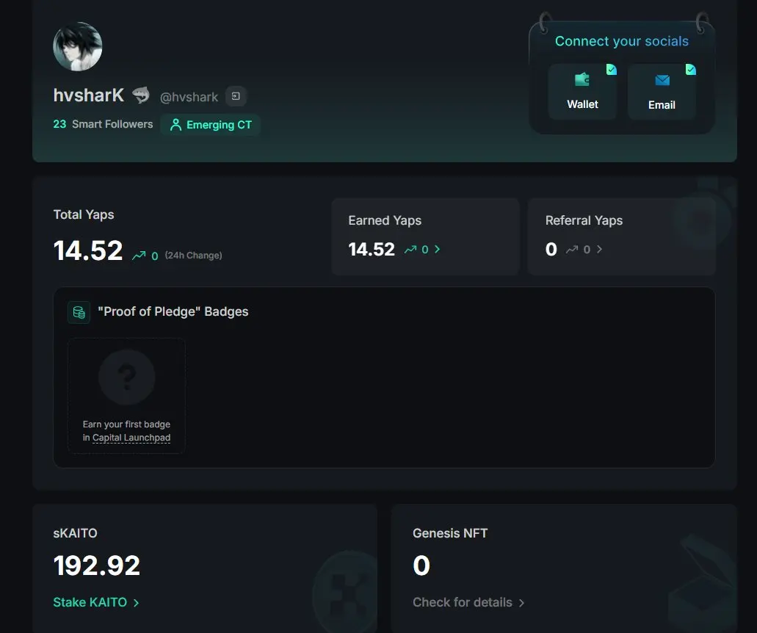
Task: Click the Referral Yaps heading
Action: [x=584, y=220]
